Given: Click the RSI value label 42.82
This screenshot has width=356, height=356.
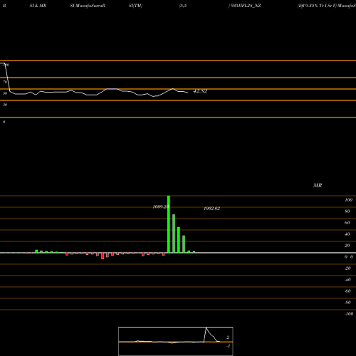Looking at the screenshot, I should pos(200,91).
